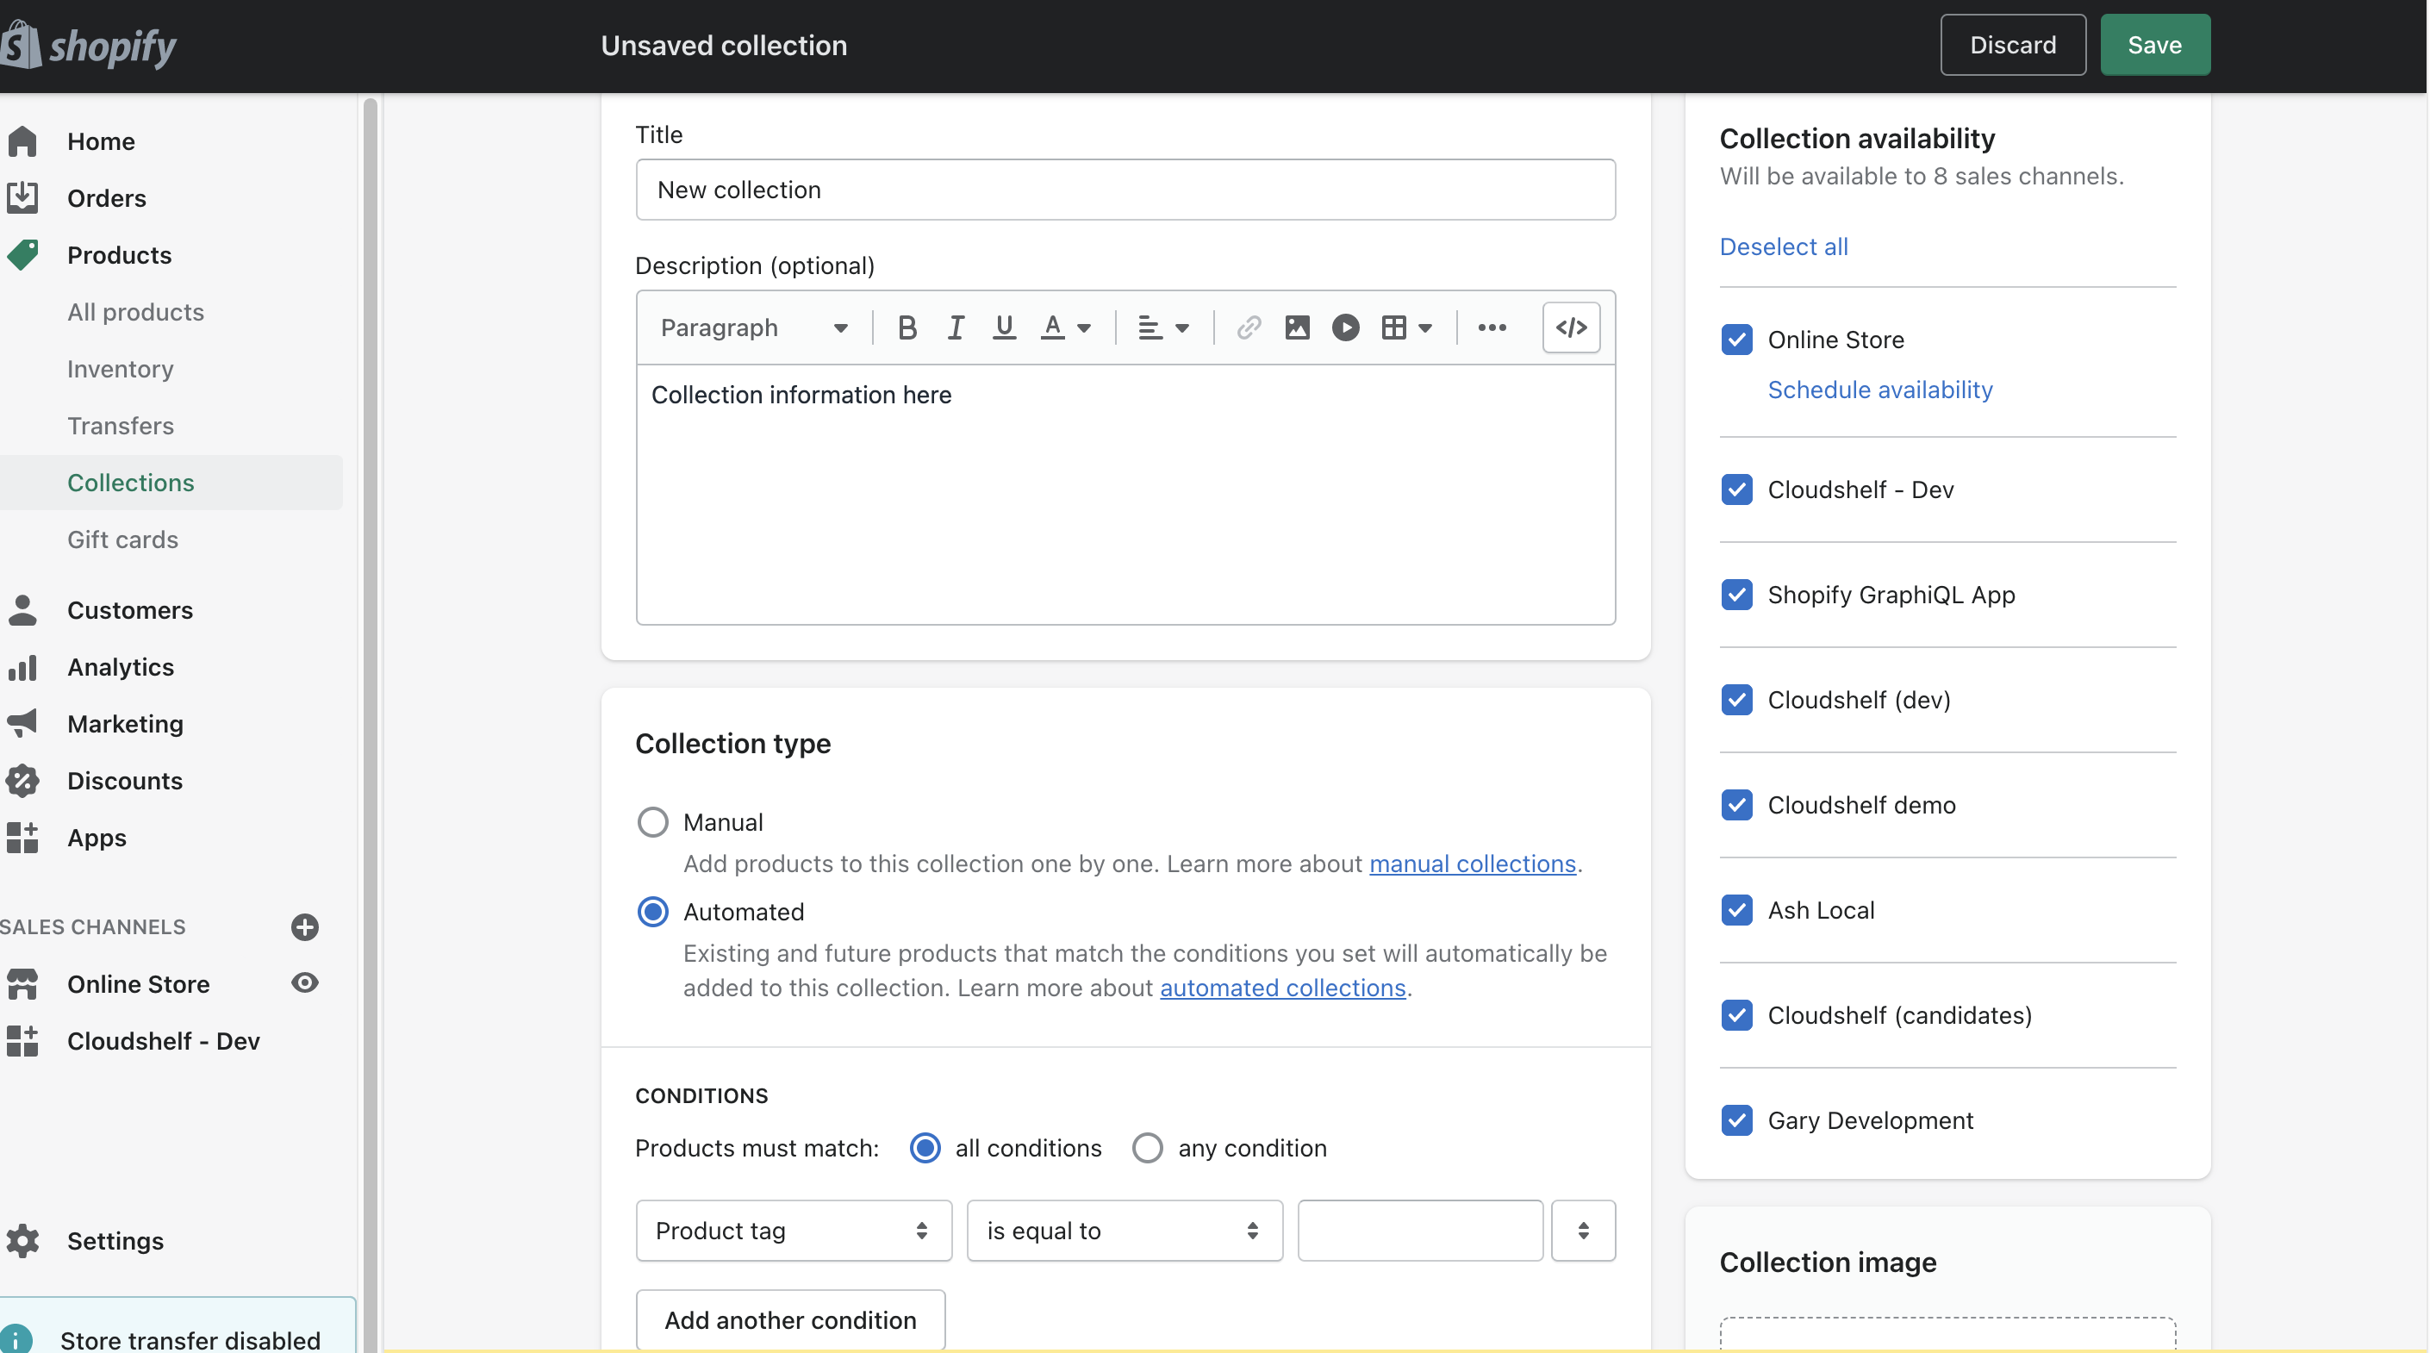2430x1353 pixels.
Task: Go to All products
Action: (x=136, y=312)
